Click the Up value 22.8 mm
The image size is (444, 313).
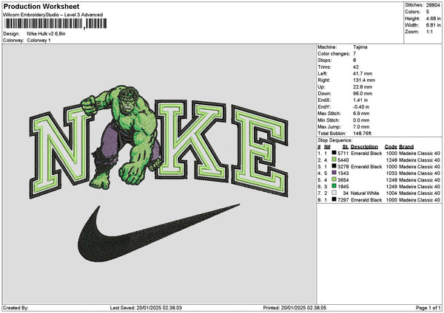[x=363, y=87]
